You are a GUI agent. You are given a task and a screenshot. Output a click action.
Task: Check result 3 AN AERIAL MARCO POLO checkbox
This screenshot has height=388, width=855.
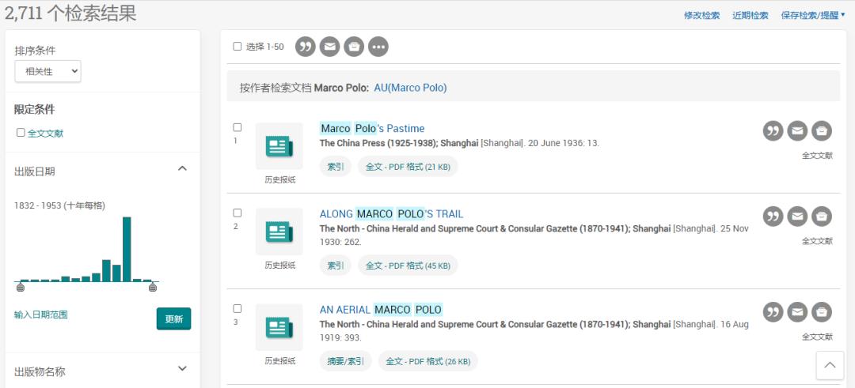(x=237, y=308)
